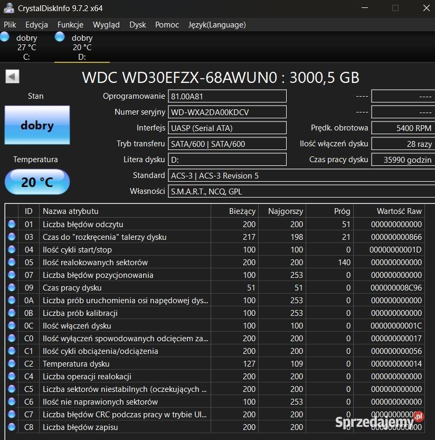Click status orb for attribute 0C row

[x=12, y=325]
